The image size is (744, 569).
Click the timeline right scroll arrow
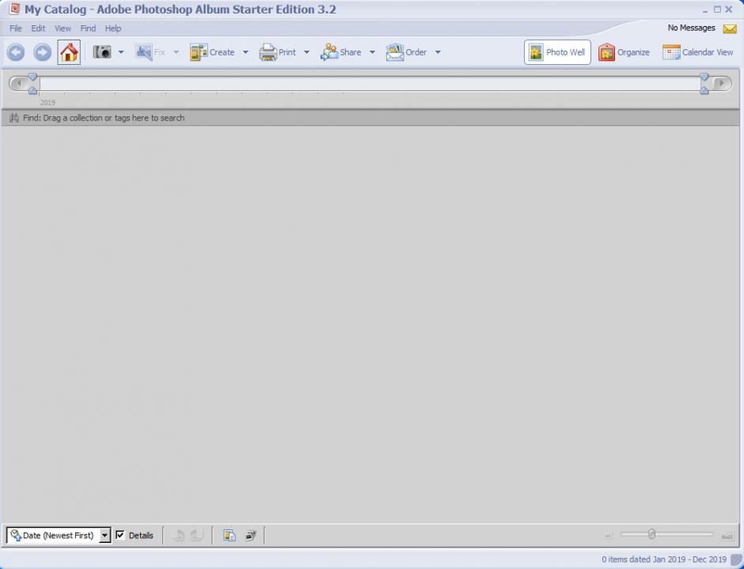click(720, 83)
